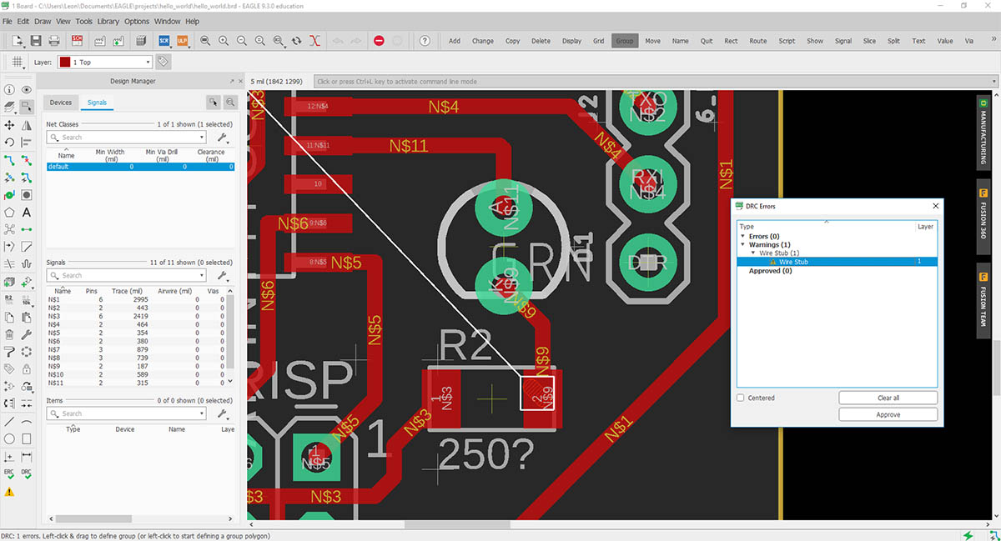Open the Library menu
The image size is (1001, 541).
click(108, 21)
